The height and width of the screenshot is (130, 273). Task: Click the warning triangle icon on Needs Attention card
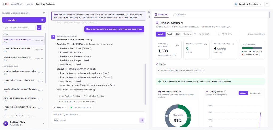[x=206, y=44]
